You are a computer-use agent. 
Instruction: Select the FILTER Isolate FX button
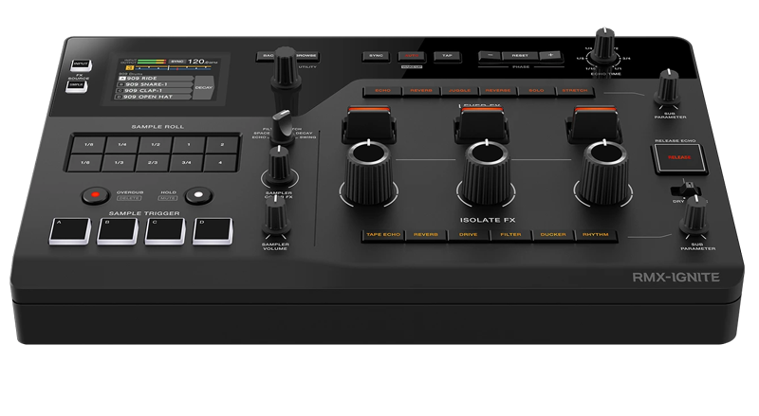tap(510, 235)
